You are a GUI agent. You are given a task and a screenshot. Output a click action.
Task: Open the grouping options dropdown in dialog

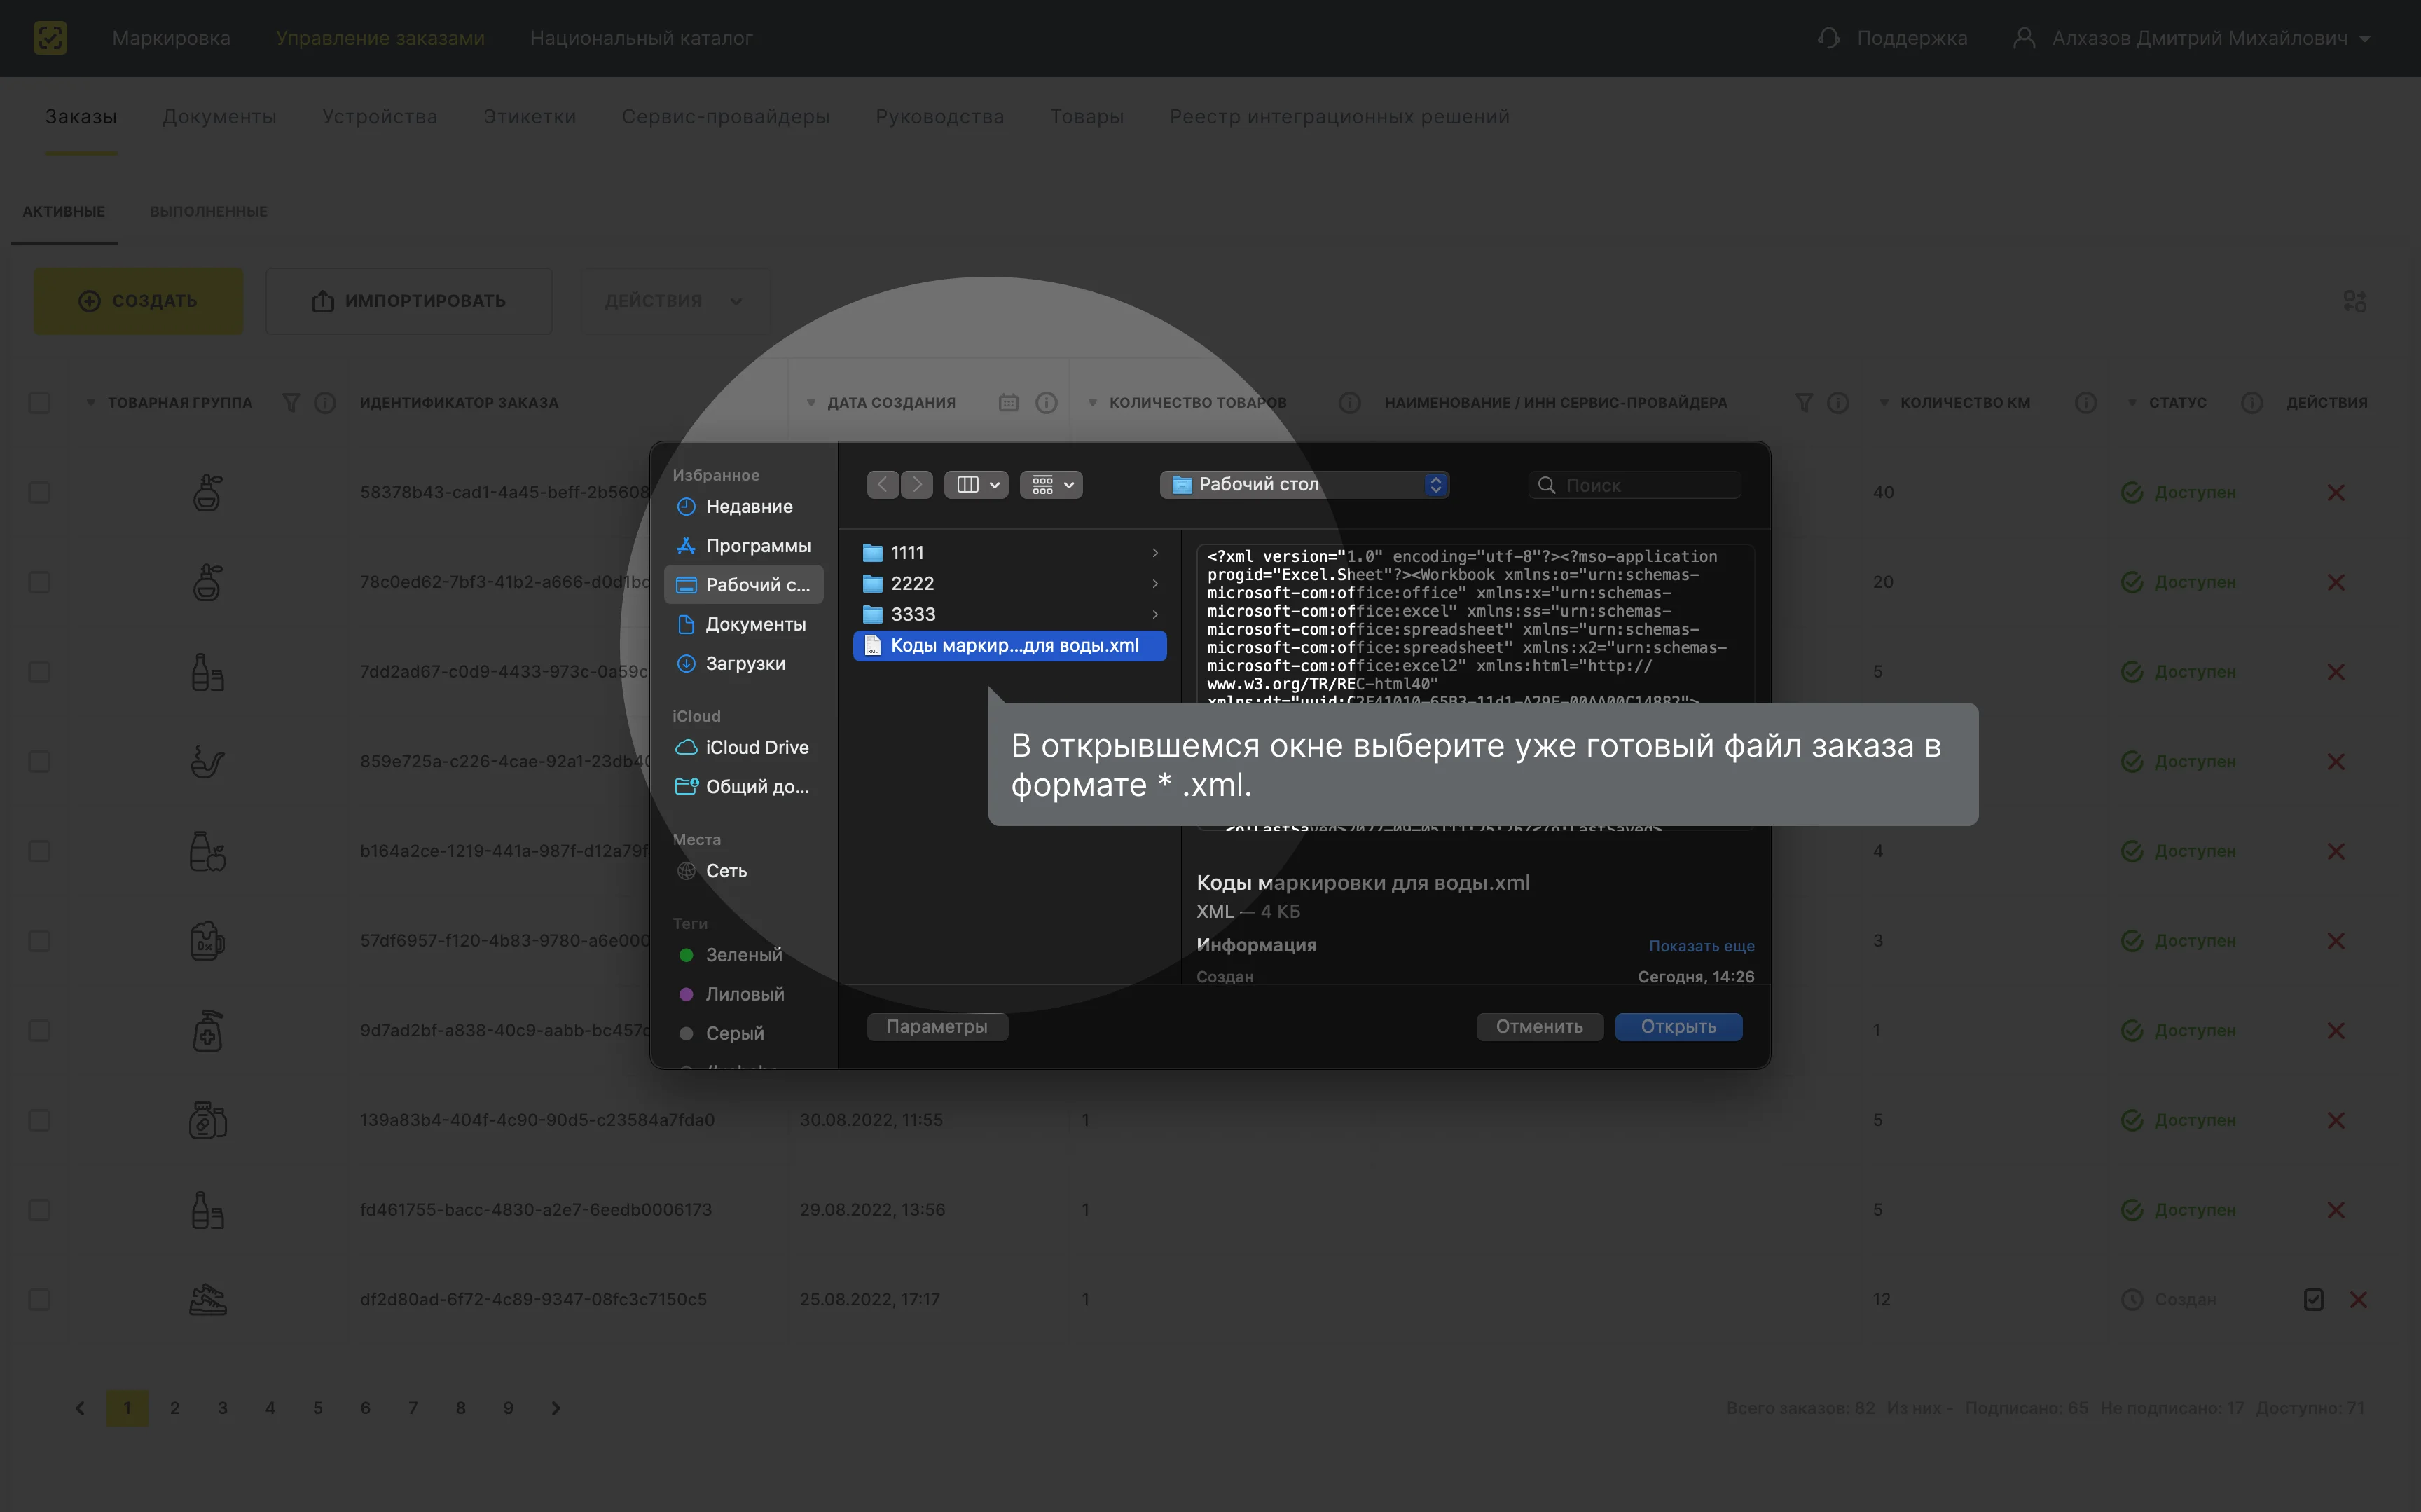pyautogui.click(x=1051, y=485)
